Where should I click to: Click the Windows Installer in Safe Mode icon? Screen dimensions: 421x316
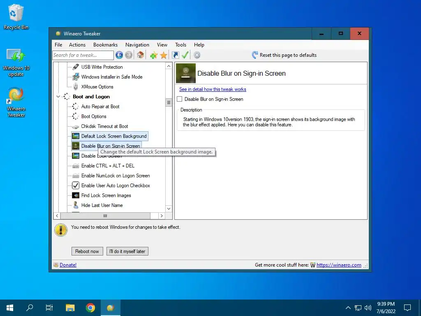76,77
